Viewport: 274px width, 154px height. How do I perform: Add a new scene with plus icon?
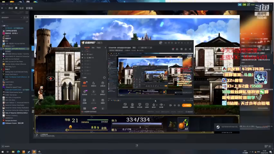(105, 48)
